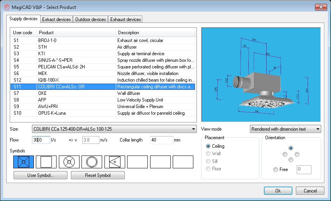Switch to the Exhaust devices tab
The width and height of the screenshot is (331, 201).
click(126, 19)
